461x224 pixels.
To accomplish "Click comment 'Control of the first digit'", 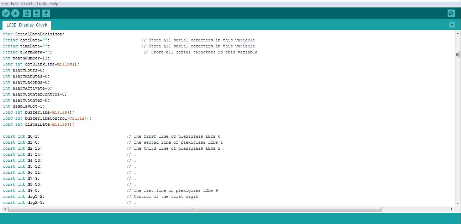I will coord(166,197).
